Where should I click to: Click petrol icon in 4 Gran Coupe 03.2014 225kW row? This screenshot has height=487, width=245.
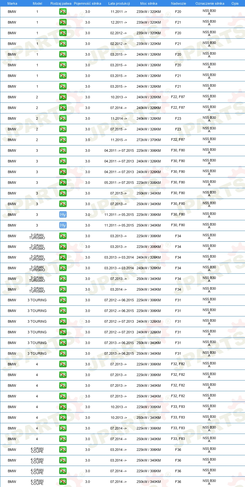point(63,450)
